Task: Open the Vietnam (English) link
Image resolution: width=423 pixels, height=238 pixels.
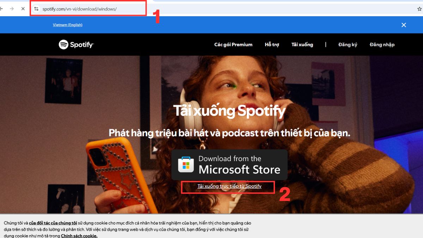Action: pyautogui.click(x=68, y=25)
